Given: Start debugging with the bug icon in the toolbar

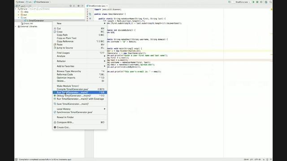Looking at the screenshot, I should [x=257, y=2].
